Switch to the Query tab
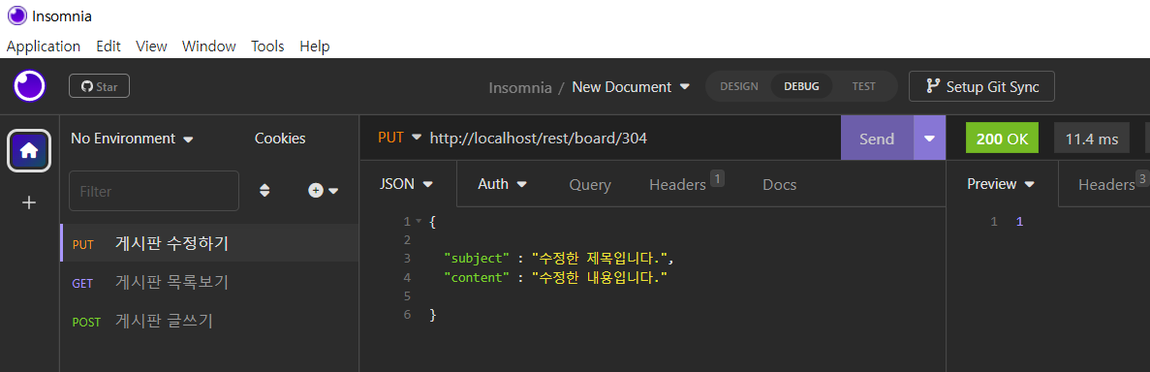The width and height of the screenshot is (1150, 372). (x=590, y=185)
